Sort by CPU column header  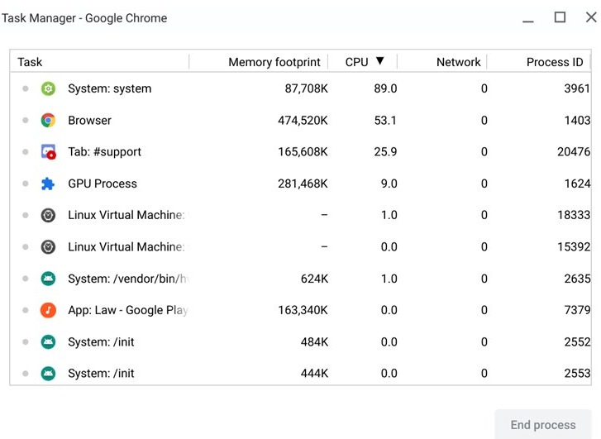[x=363, y=62]
